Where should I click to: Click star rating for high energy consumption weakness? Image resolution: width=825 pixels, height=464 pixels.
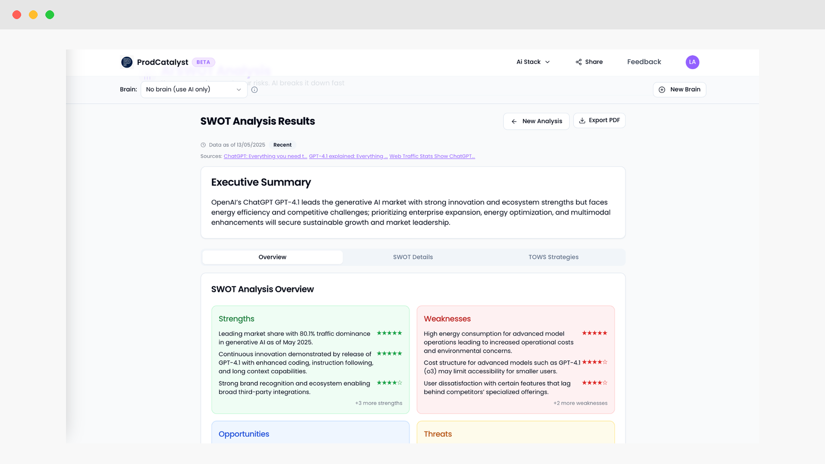click(595, 333)
